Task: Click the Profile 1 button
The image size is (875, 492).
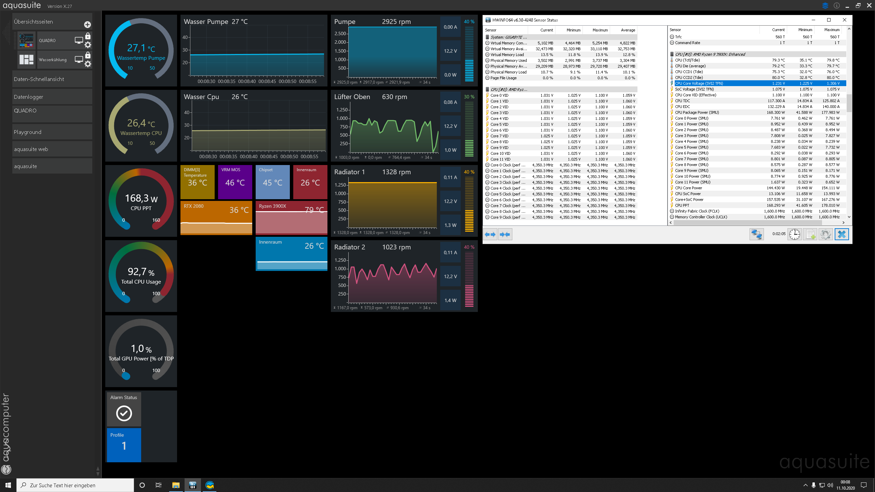Action: click(124, 445)
